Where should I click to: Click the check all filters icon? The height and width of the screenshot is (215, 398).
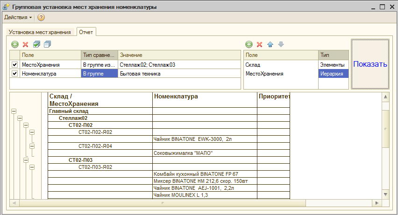click(36, 44)
